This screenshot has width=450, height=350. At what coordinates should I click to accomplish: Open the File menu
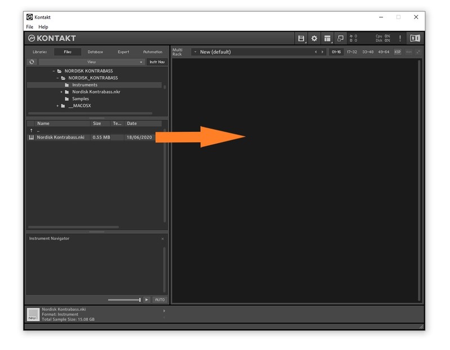pos(30,27)
